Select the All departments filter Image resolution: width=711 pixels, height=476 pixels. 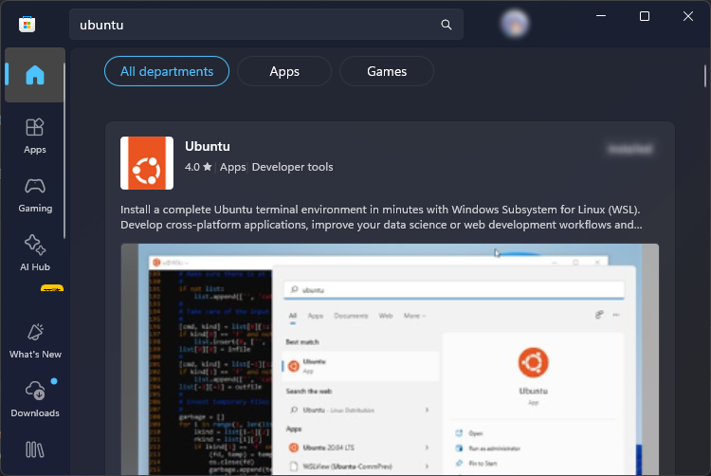pos(167,71)
